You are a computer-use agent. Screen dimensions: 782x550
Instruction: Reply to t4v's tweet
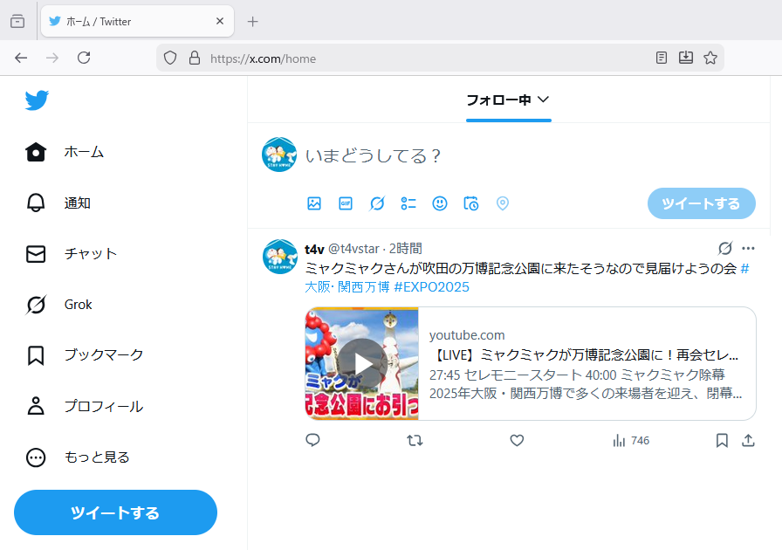coord(313,441)
